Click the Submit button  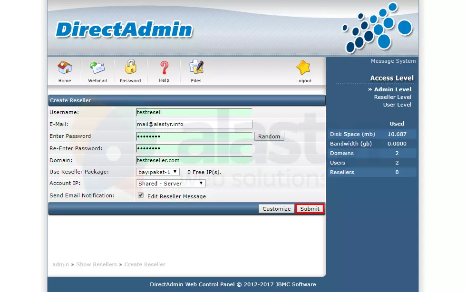point(310,209)
